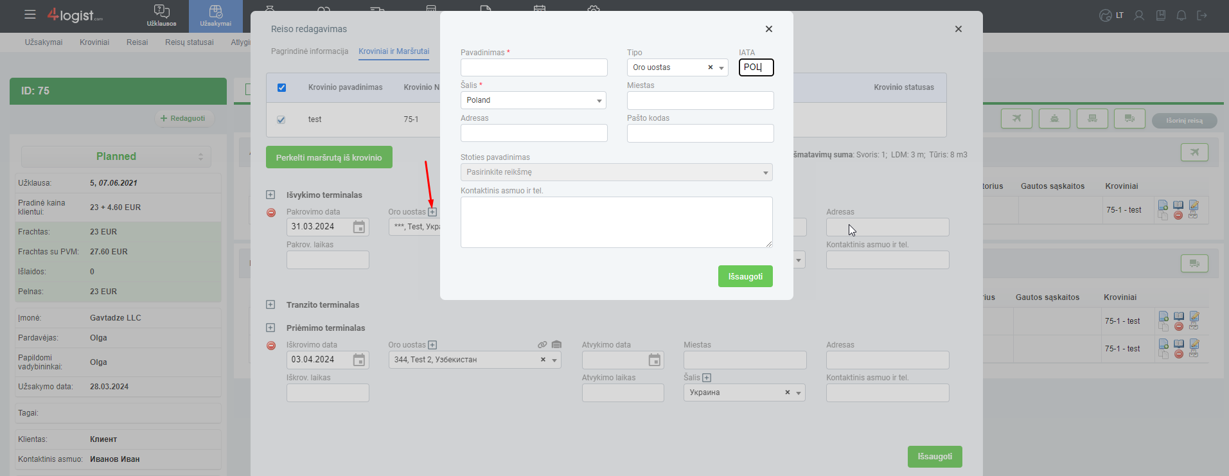Clear the 344, Test 2 airport selection

(543, 360)
